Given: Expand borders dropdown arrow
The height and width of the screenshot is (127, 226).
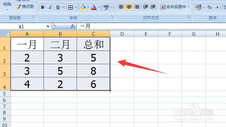Looking at the screenshot, I should (76, 7).
